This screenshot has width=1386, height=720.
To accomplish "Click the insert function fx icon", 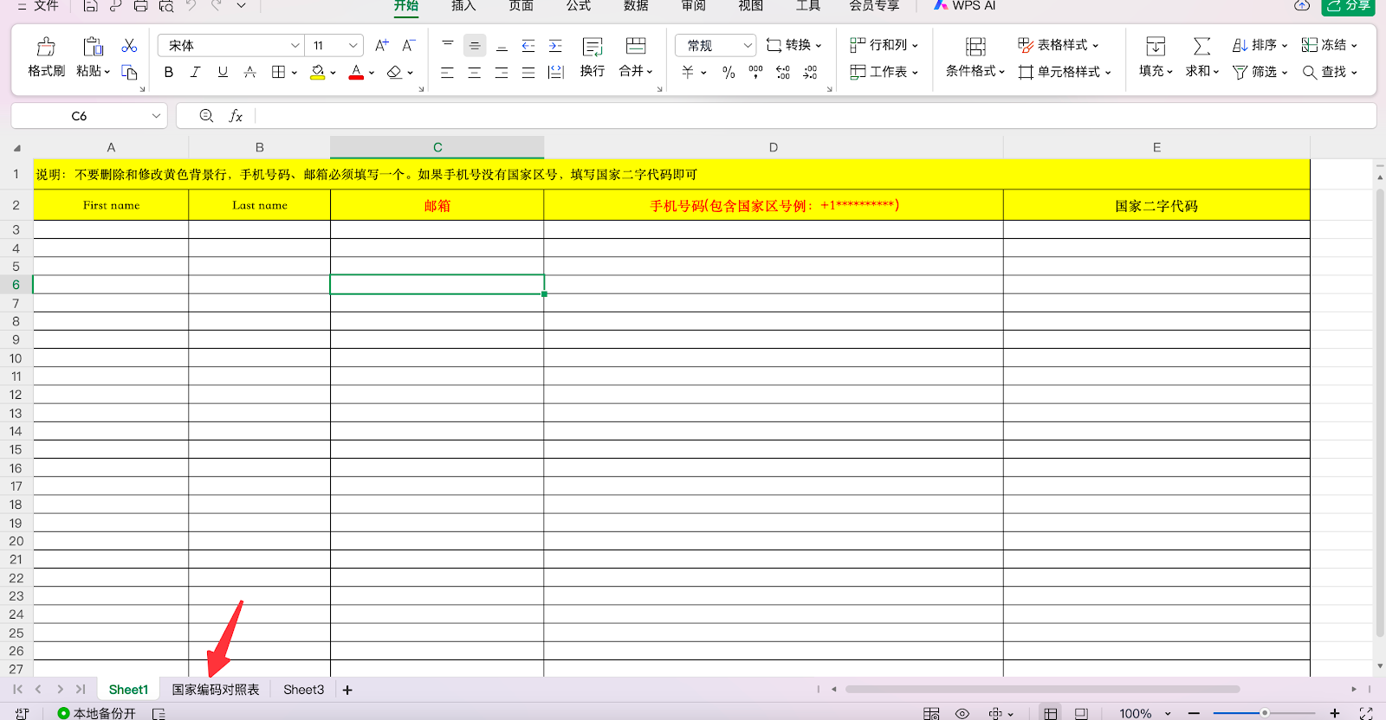I will [x=236, y=116].
